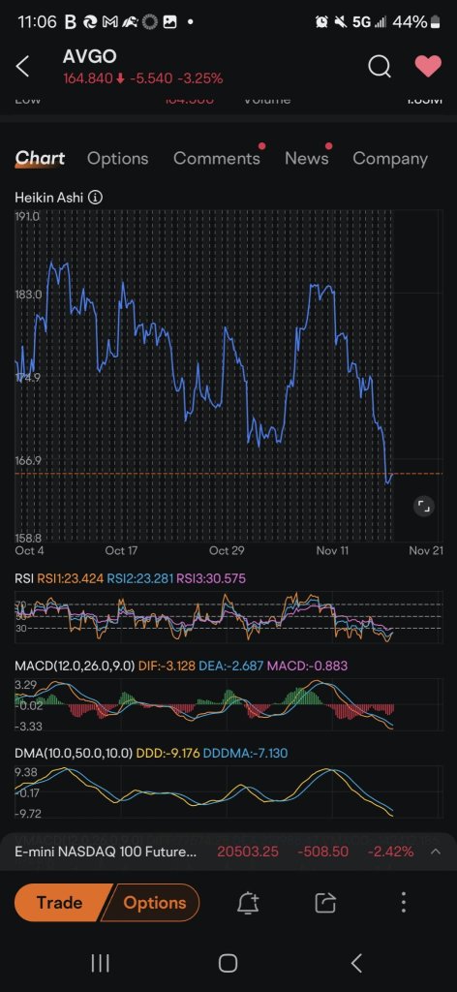Tap the chart line near Nov 11

[331, 293]
